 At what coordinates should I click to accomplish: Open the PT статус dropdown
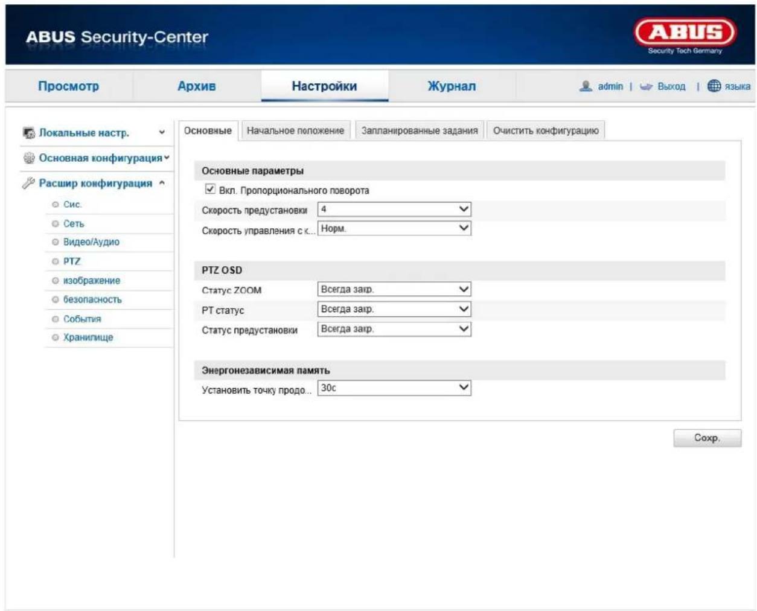pyautogui.click(x=394, y=309)
